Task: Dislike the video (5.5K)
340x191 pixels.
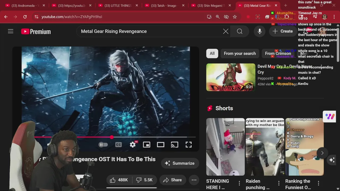Action: [144, 180]
